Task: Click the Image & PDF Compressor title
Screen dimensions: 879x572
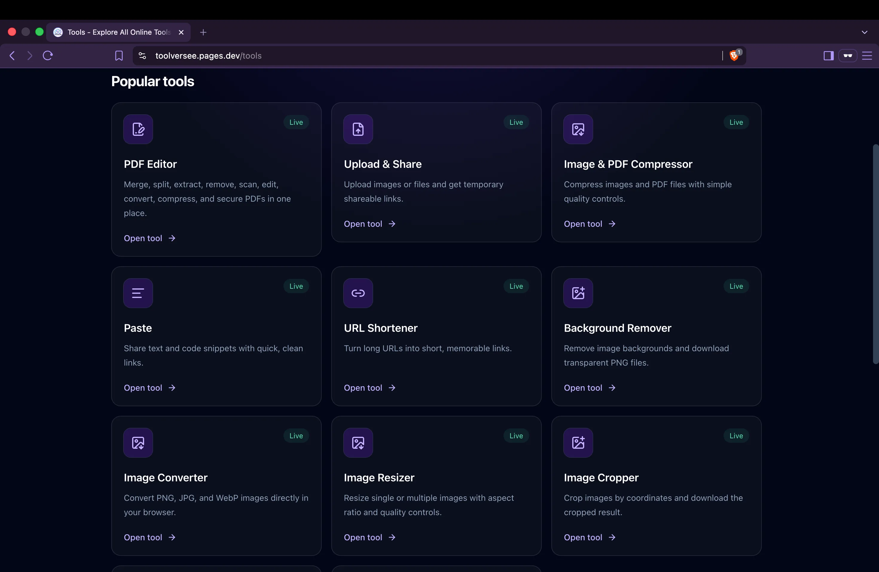Action: [x=628, y=165]
